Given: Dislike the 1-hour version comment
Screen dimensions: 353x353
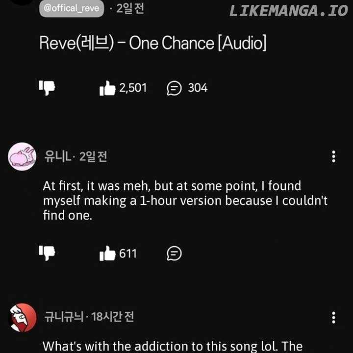Looking at the screenshot, I should [x=47, y=253].
